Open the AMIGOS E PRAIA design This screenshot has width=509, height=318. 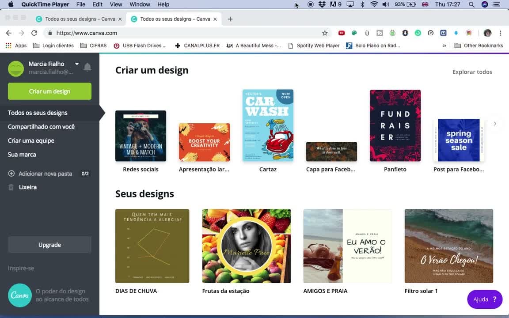[348, 246]
